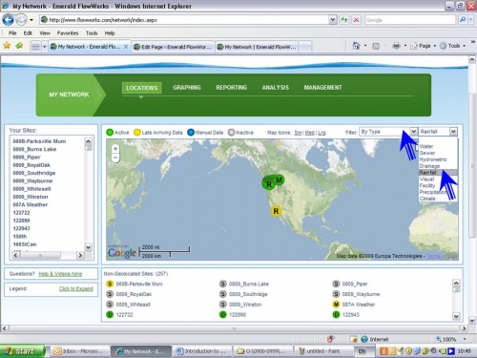
Task: Click yellow R marker on map
Action: pyautogui.click(x=276, y=211)
